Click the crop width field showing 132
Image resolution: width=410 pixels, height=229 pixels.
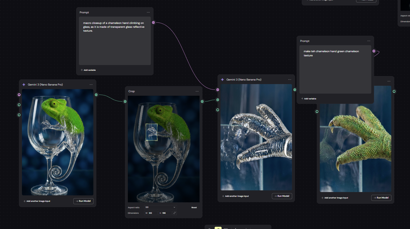pyautogui.click(x=151, y=213)
